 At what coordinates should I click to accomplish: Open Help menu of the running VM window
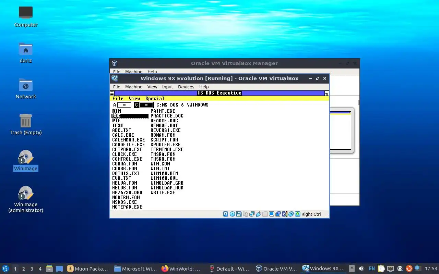point(204,87)
